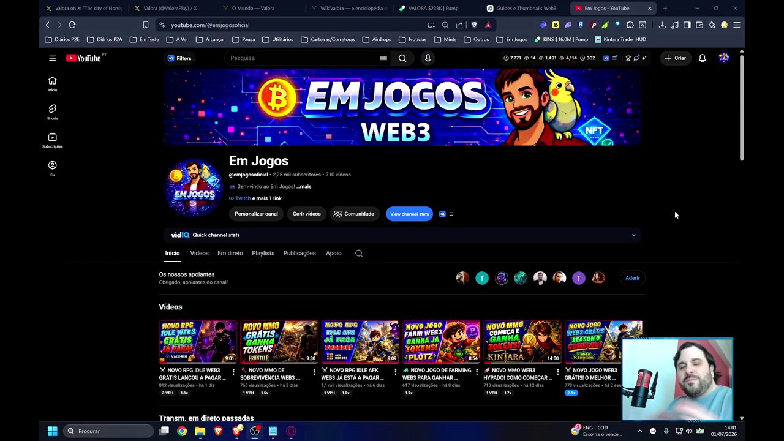Screen dimensions: 784x441
Task: Open the browser extensions puzzle icon
Action: coord(630,25)
